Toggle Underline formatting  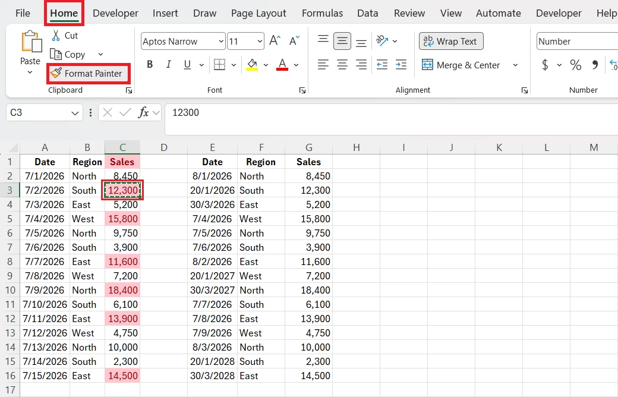[187, 64]
